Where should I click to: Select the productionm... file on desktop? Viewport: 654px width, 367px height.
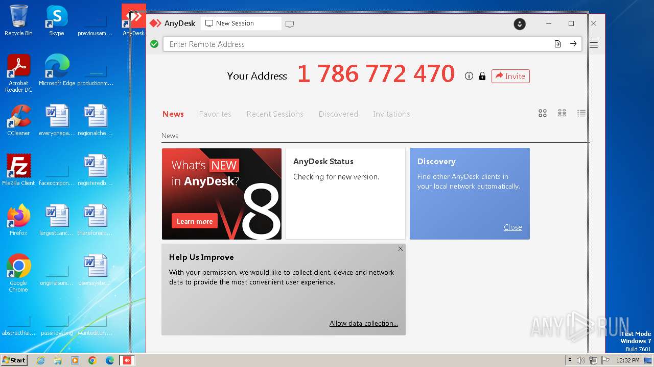coord(95,74)
